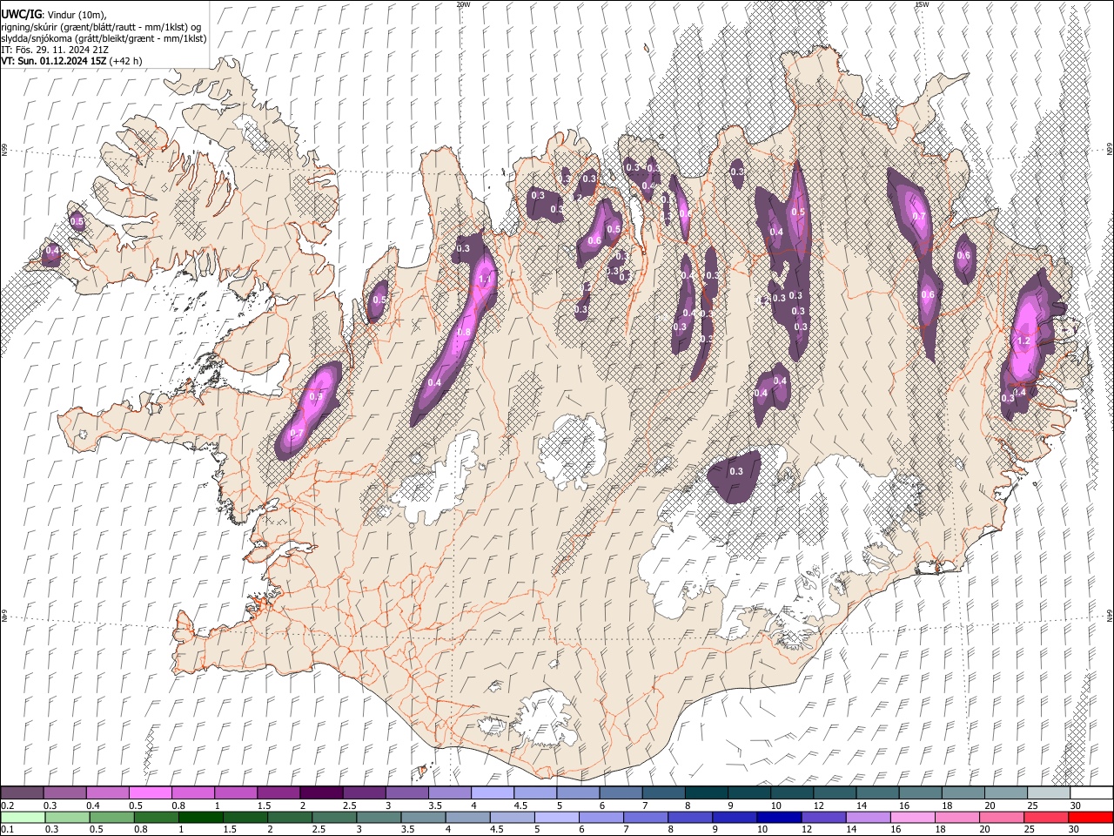Click the '1.1' snowfall value on the map

(x=485, y=280)
